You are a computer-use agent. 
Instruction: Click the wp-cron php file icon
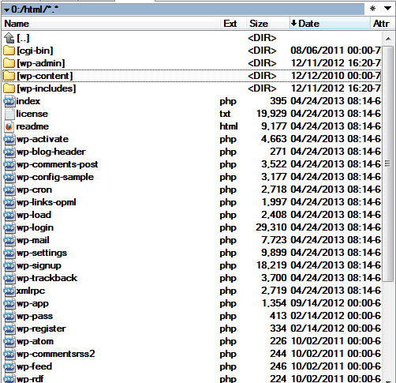(x=9, y=190)
